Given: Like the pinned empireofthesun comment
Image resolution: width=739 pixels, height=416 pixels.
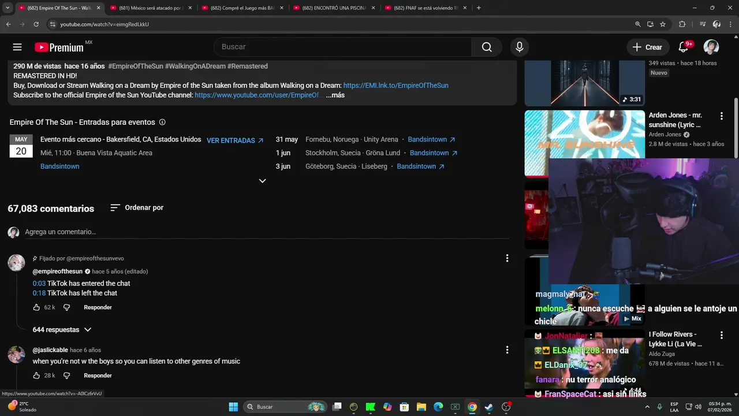Looking at the screenshot, I should pos(36,307).
